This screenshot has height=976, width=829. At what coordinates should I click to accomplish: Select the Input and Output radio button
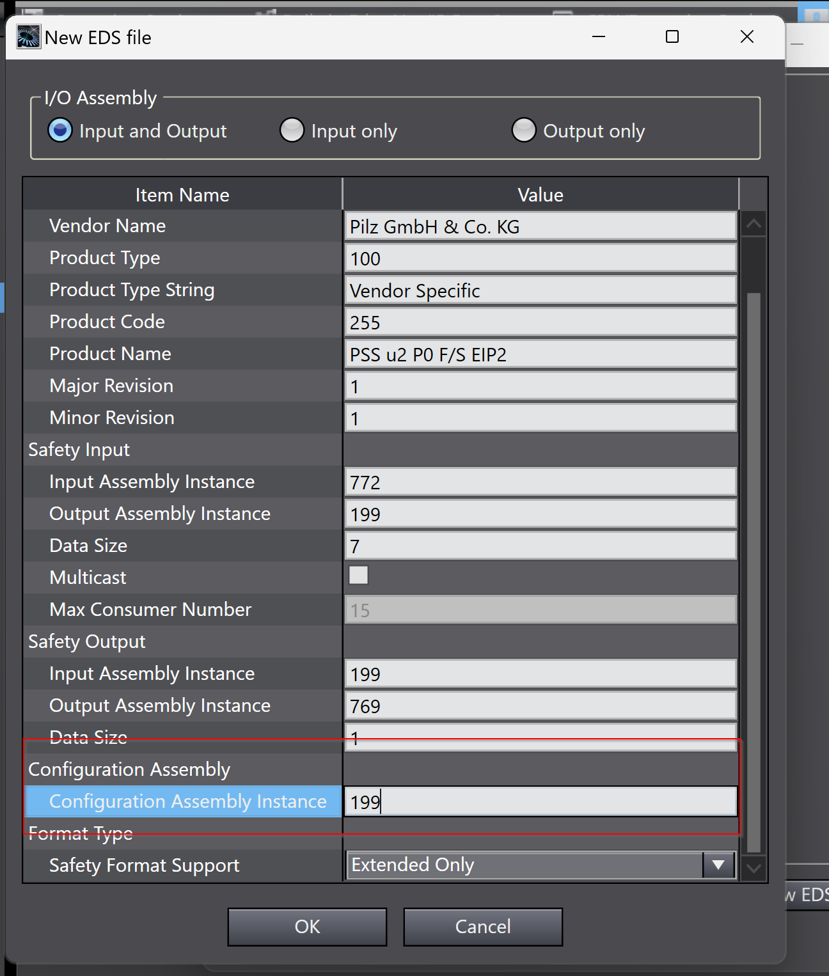(x=60, y=130)
